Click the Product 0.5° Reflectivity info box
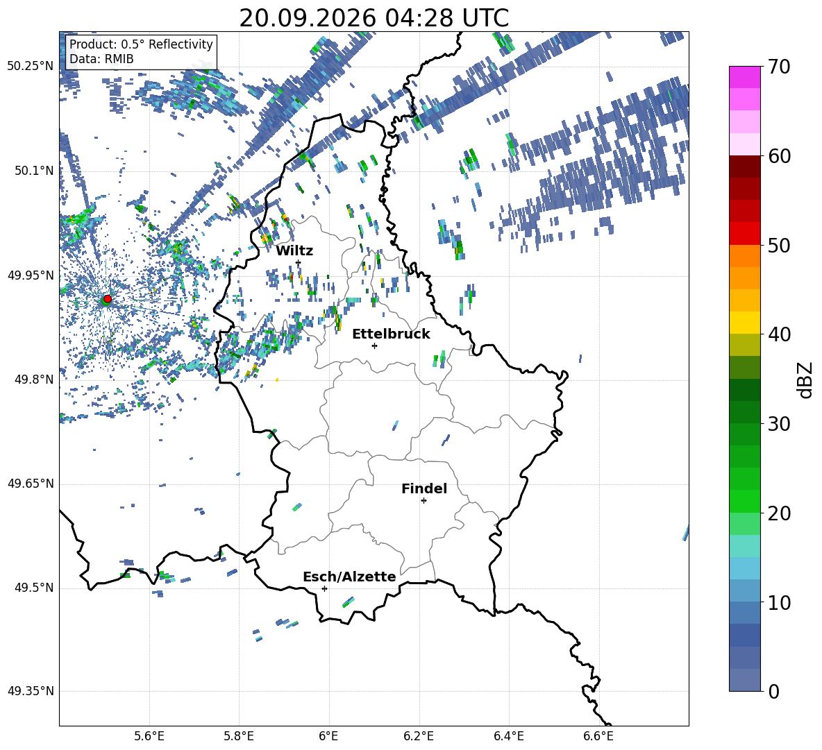 pos(141,51)
